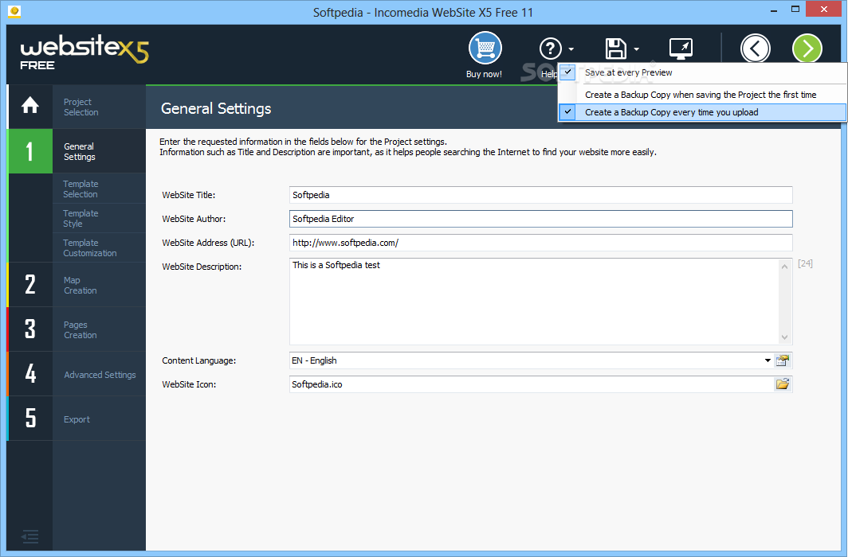The width and height of the screenshot is (848, 557).
Task: Click the Content Language: label
Action: pos(199,360)
